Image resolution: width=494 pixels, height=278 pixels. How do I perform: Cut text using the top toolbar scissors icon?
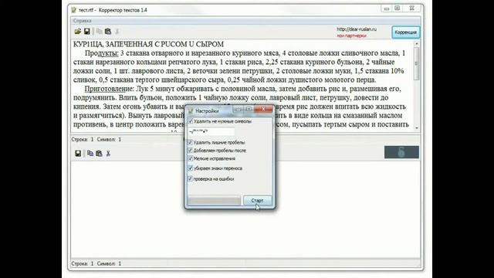coord(117,31)
